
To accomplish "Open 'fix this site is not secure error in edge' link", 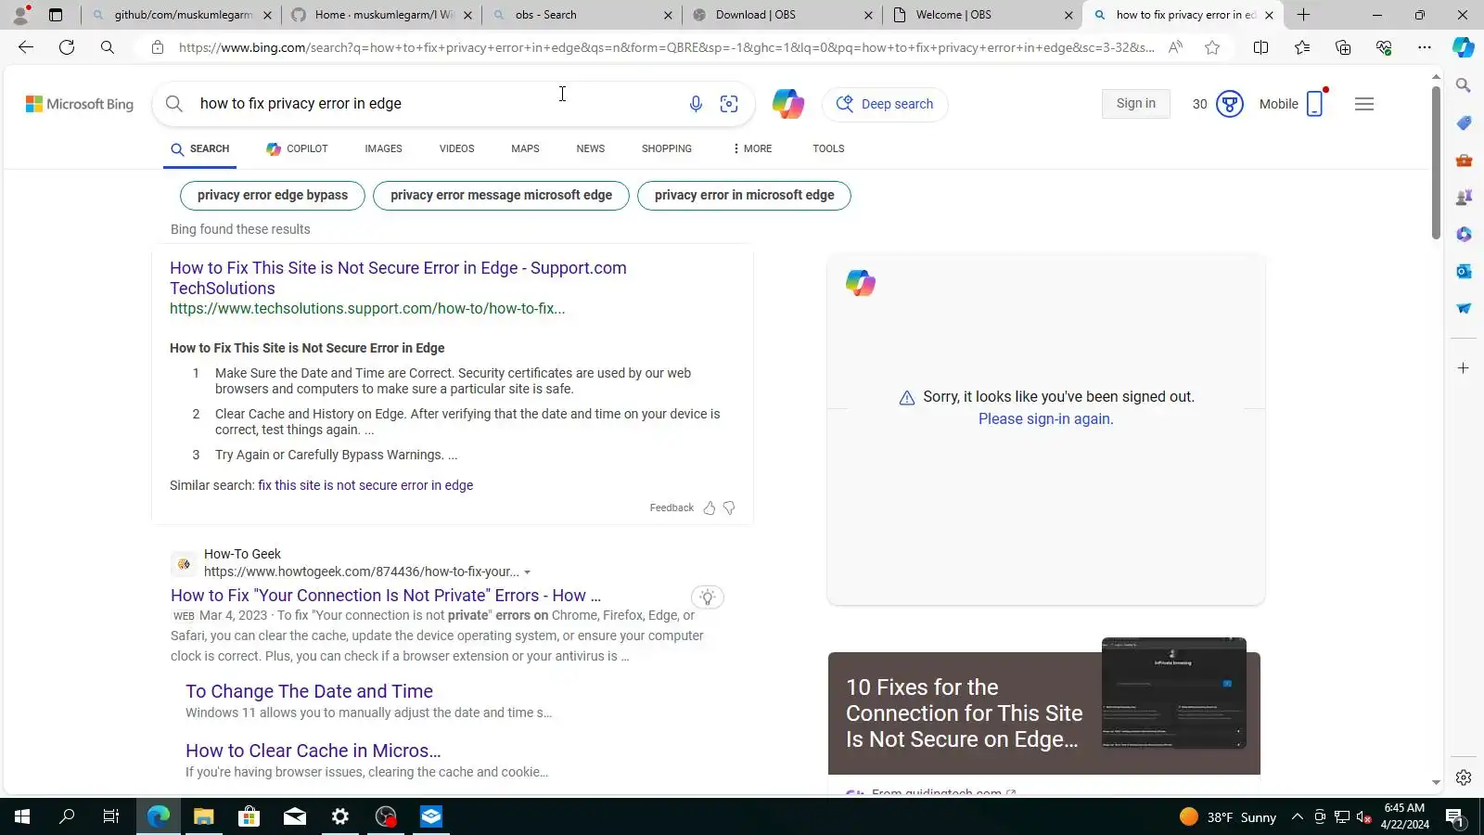I will [x=365, y=485].
